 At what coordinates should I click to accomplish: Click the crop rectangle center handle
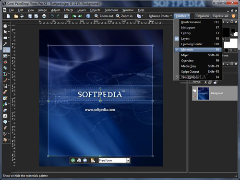[100, 101]
